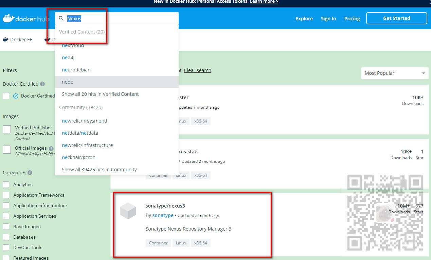Tick the Analytics category checkbox

tap(6, 185)
